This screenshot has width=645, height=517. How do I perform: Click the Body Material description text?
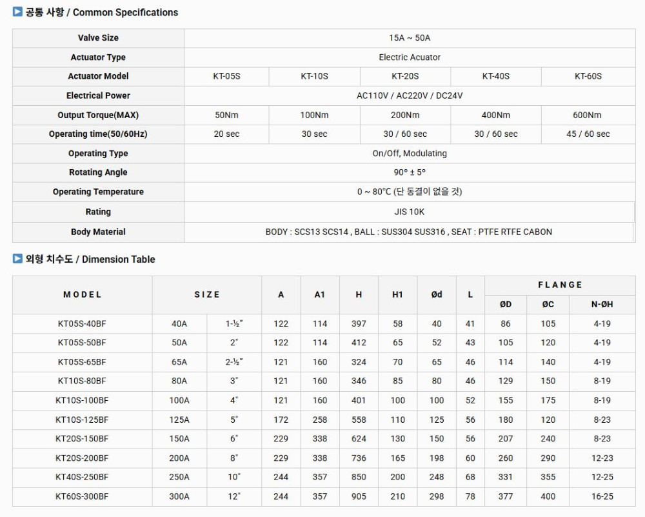click(x=408, y=232)
